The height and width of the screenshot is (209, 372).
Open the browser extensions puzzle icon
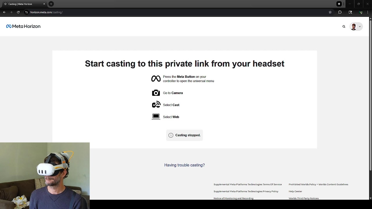point(340,12)
